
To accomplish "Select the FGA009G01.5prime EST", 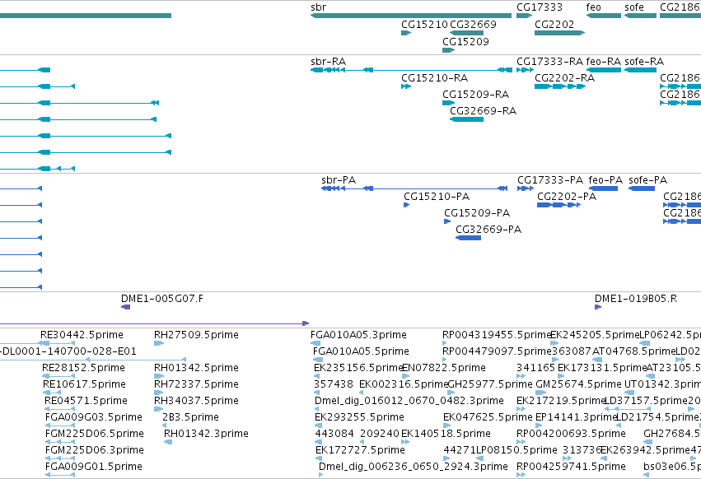I will [x=60, y=475].
